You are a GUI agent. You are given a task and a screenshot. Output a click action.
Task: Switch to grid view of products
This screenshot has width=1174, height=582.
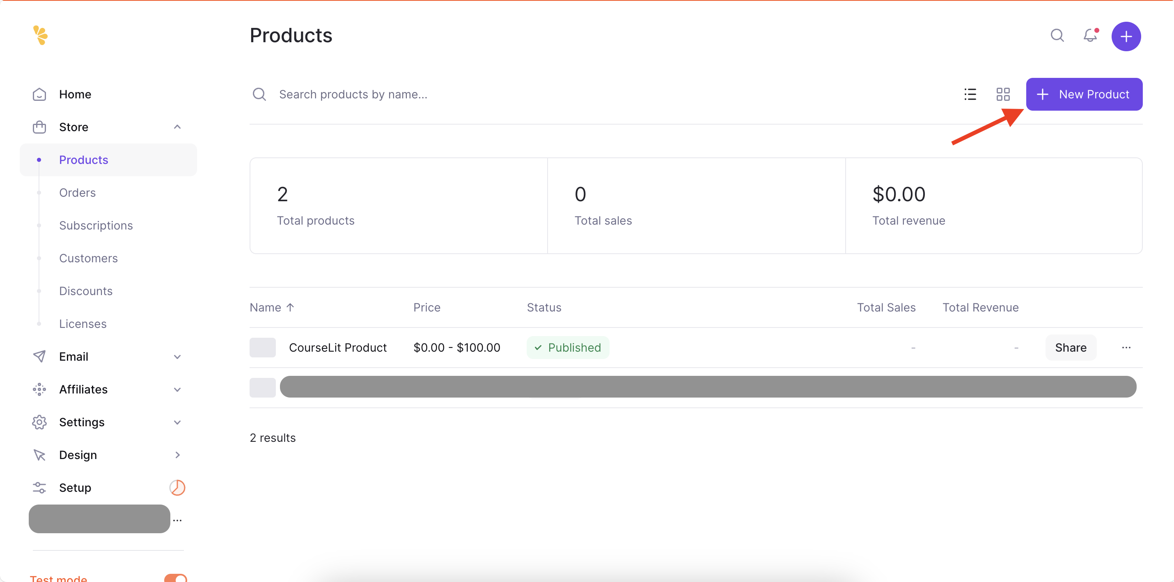pyautogui.click(x=1003, y=94)
